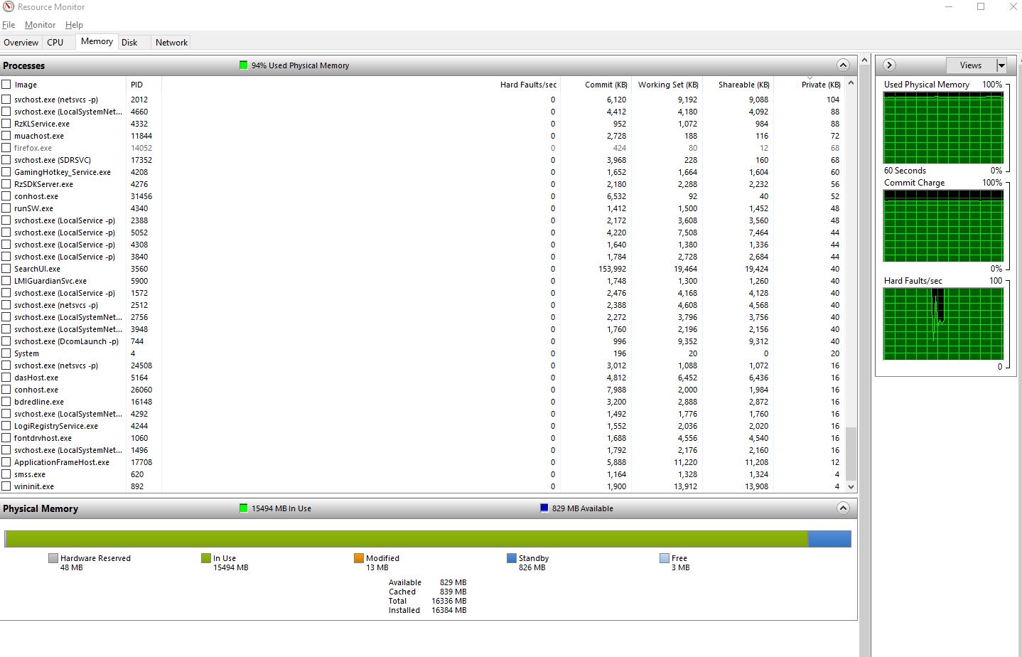Click commit value 153,992 for SearchUI.exe

[x=612, y=269]
